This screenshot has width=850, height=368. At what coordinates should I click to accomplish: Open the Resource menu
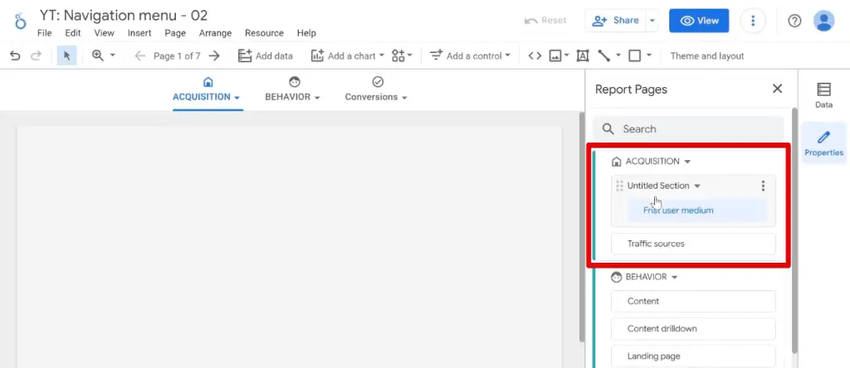pos(264,33)
